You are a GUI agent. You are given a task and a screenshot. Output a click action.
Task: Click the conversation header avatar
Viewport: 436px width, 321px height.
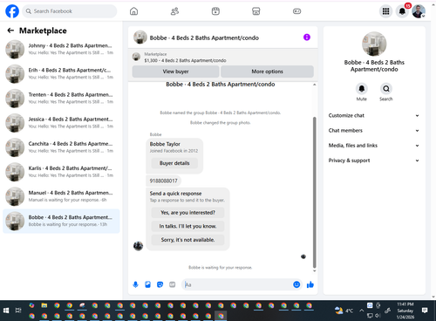[140, 38]
